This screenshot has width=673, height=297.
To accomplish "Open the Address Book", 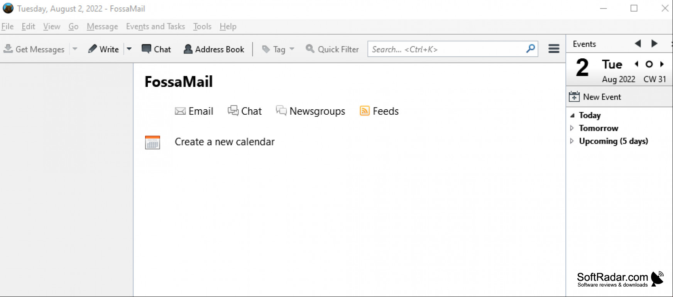I will click(x=214, y=49).
